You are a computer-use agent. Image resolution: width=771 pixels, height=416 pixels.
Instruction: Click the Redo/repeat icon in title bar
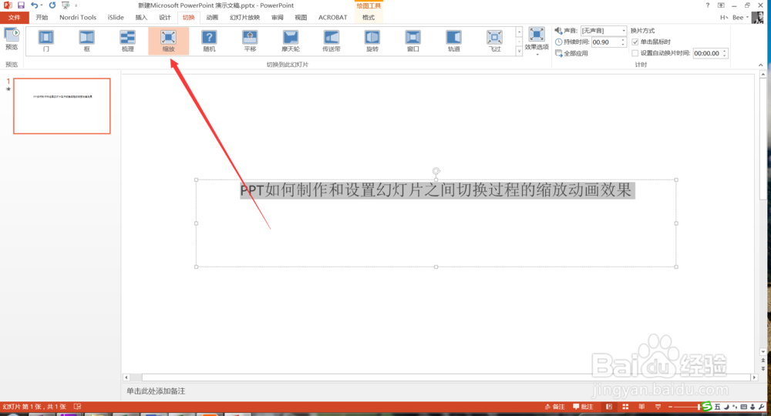coord(52,5)
